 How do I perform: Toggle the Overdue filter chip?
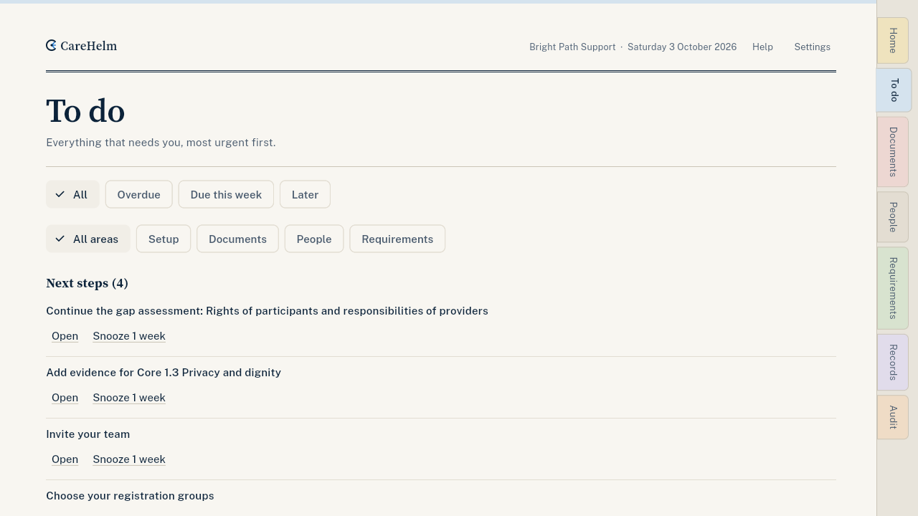pyautogui.click(x=139, y=195)
